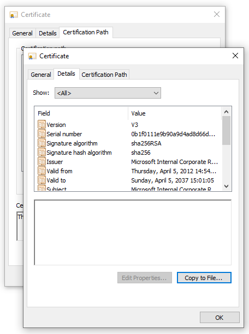Select Details tab in front Certificate window
The height and width of the screenshot is (334, 249).
(x=67, y=74)
